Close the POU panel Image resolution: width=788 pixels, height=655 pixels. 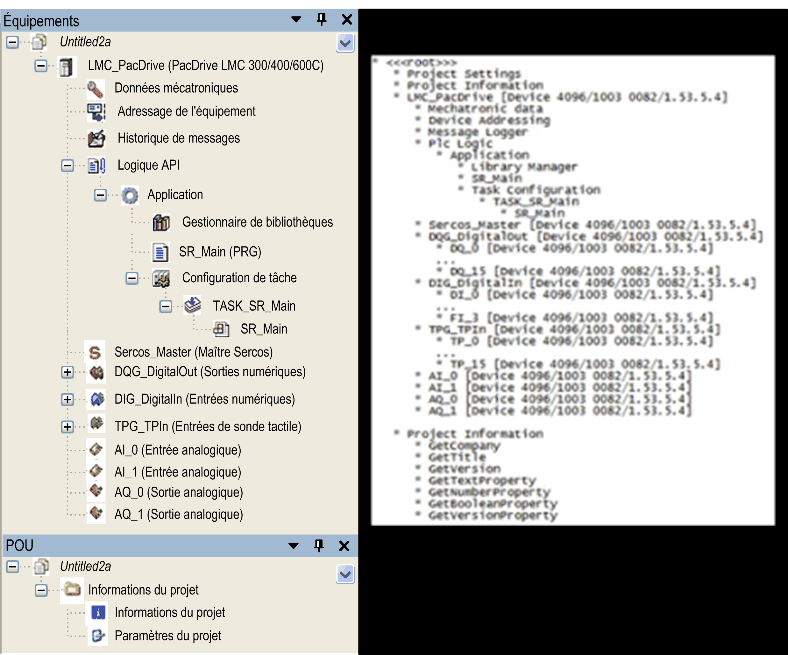tap(344, 546)
